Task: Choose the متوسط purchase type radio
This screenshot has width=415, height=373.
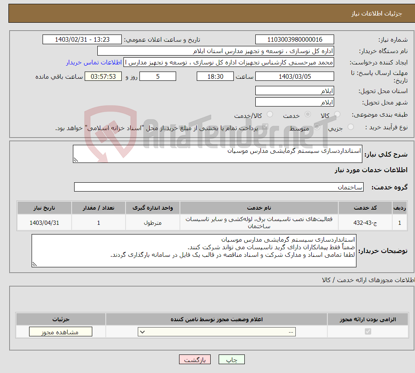Action: coord(317,127)
